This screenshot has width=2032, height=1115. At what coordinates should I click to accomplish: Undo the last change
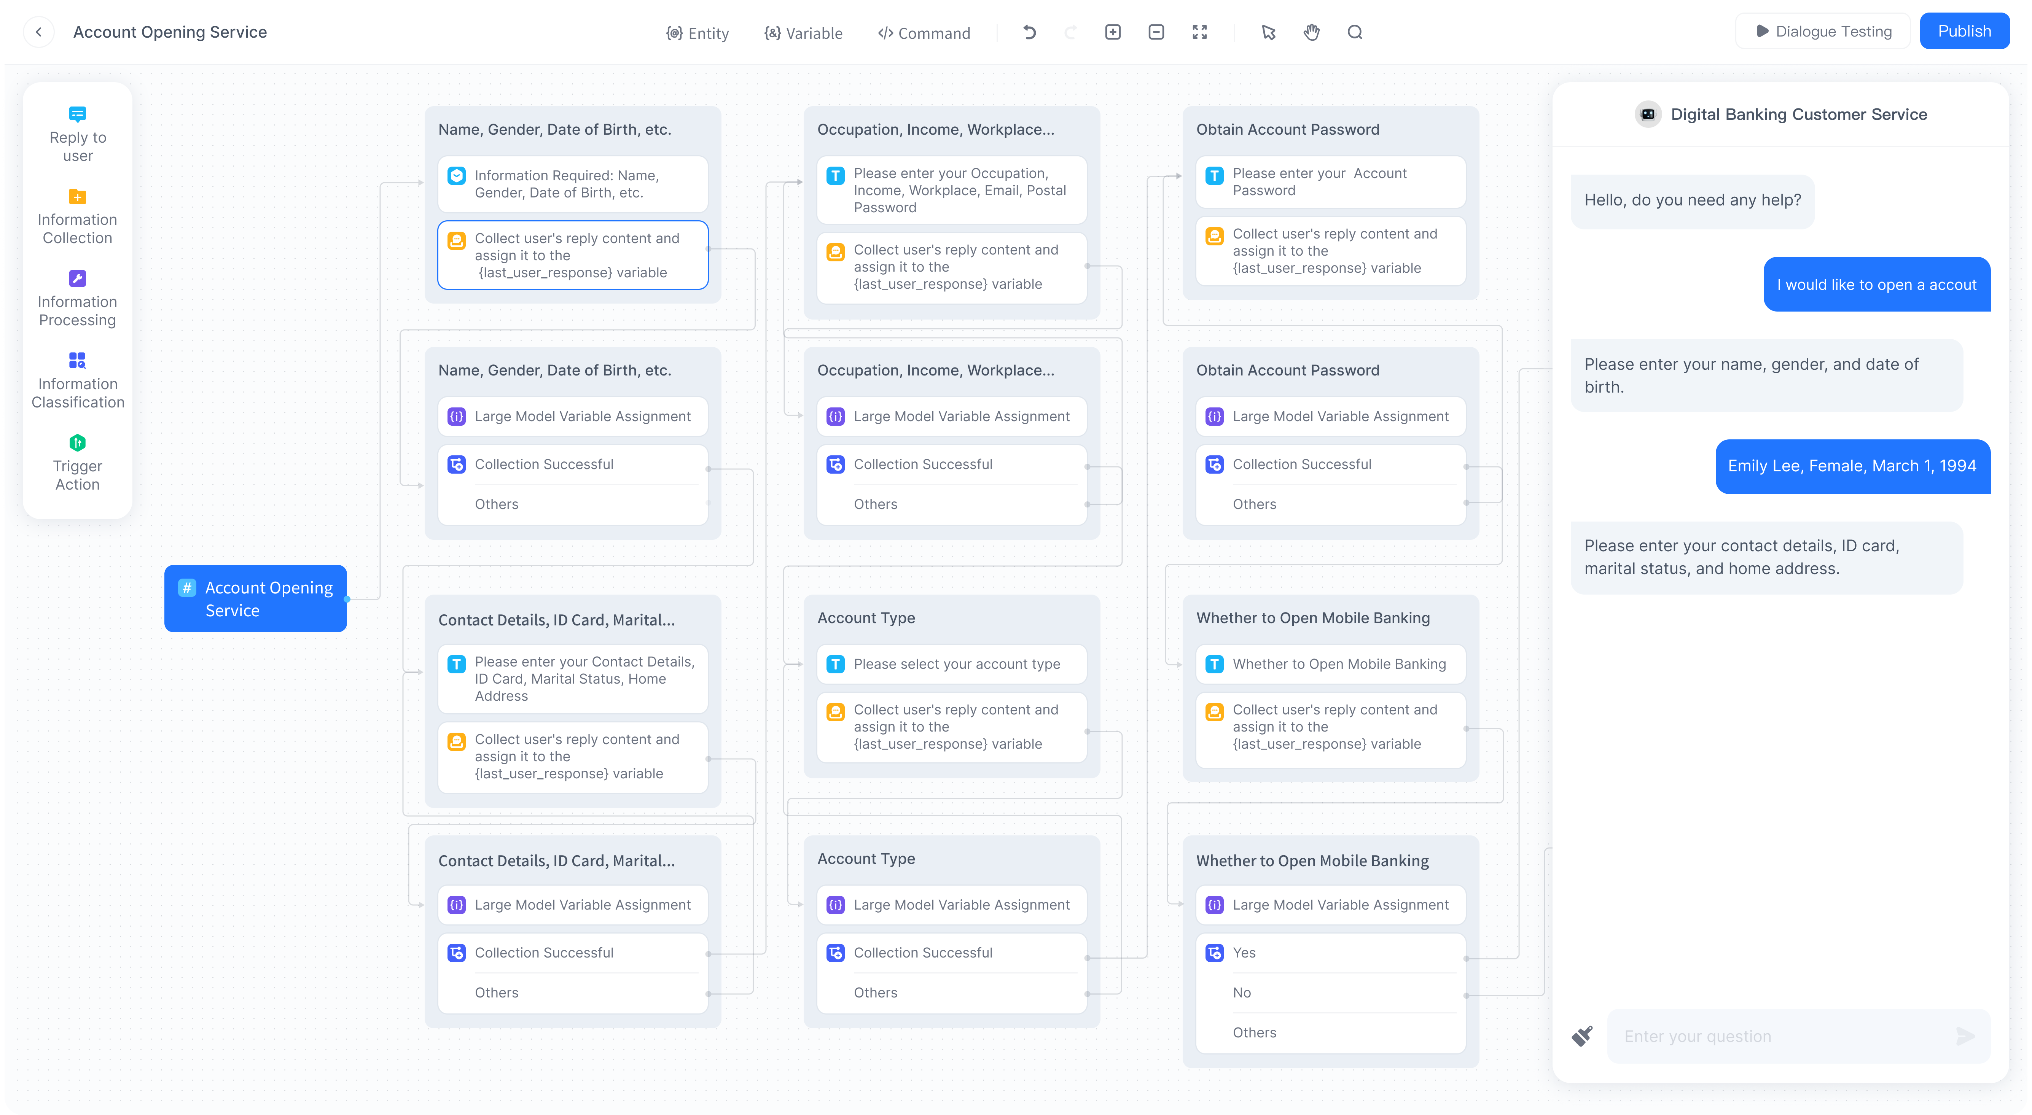1029,32
